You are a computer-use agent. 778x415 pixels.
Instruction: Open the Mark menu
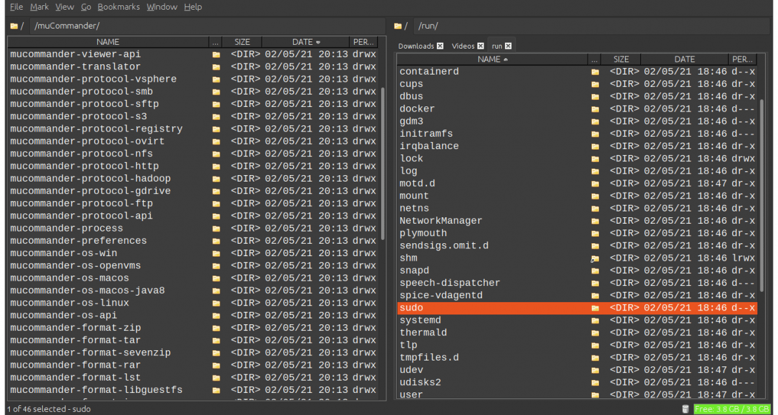click(39, 6)
